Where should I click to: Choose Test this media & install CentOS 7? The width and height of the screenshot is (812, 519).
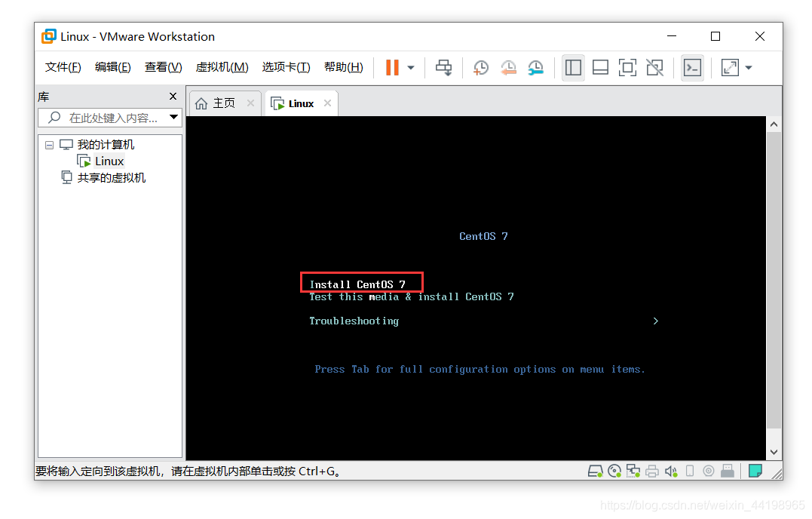click(412, 296)
